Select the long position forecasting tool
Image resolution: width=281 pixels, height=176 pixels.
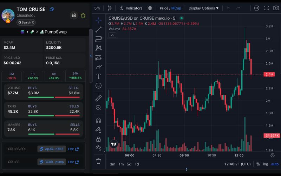(98, 57)
